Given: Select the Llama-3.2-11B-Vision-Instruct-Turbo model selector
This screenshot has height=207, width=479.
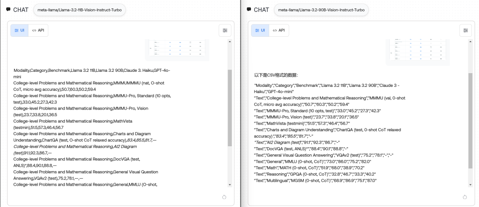Looking at the screenshot, I should (79, 10).
